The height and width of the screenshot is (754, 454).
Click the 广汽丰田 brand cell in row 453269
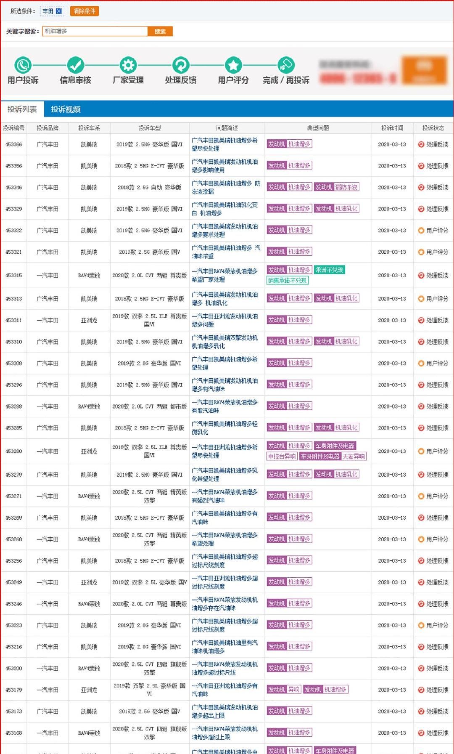coord(47,518)
